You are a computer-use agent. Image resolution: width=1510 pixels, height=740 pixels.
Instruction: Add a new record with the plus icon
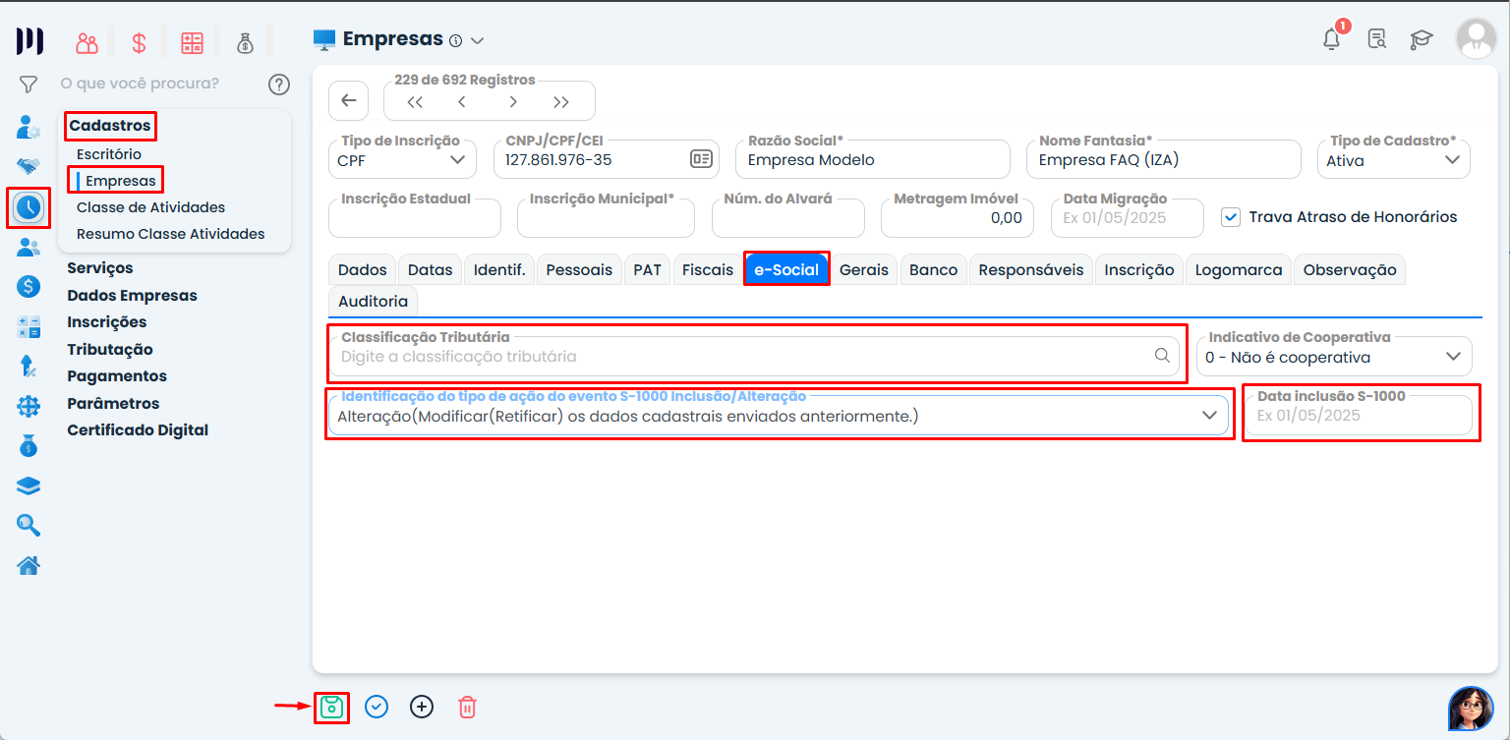tap(422, 707)
